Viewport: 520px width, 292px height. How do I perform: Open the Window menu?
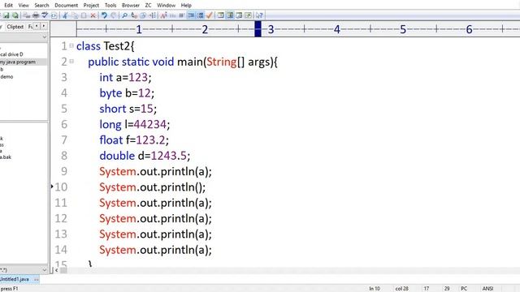click(x=166, y=6)
